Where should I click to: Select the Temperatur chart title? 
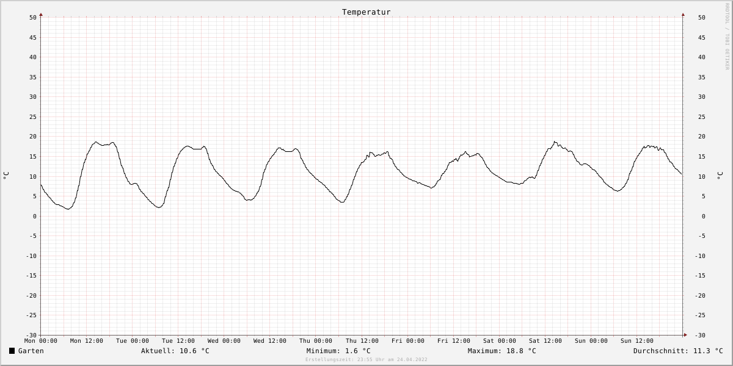(x=366, y=12)
